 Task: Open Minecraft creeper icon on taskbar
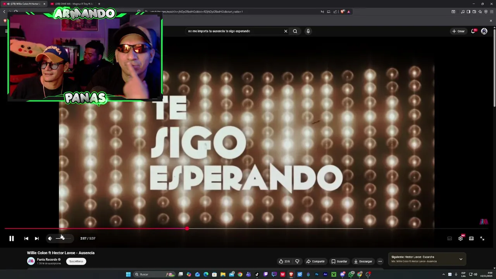(334, 274)
